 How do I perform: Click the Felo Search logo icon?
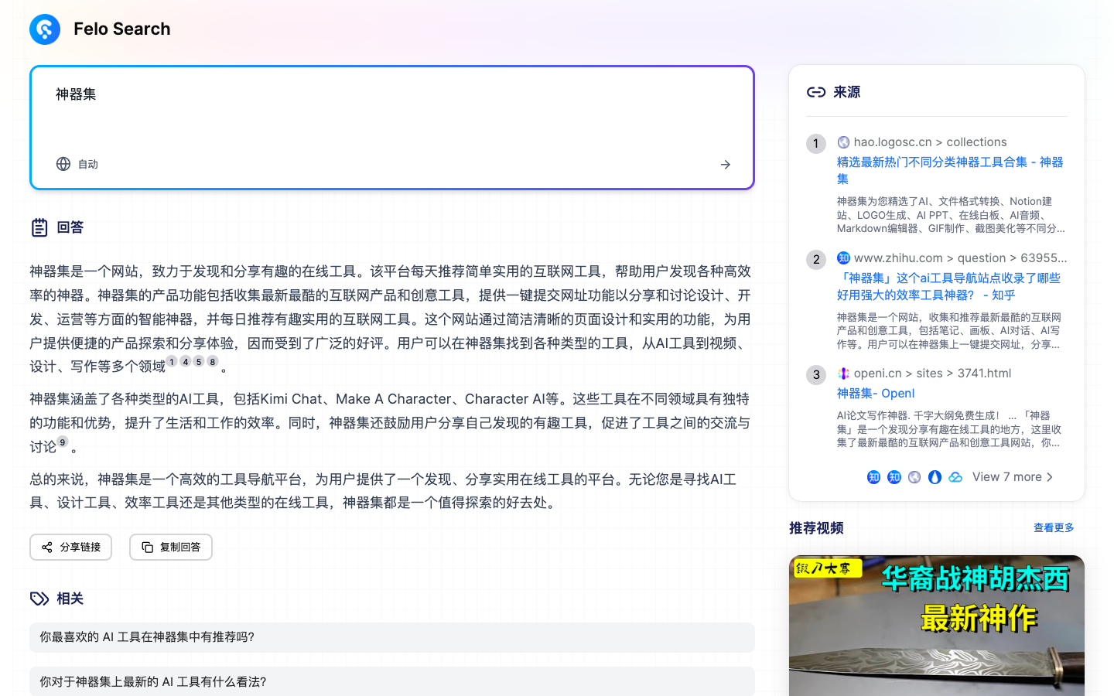(45, 29)
